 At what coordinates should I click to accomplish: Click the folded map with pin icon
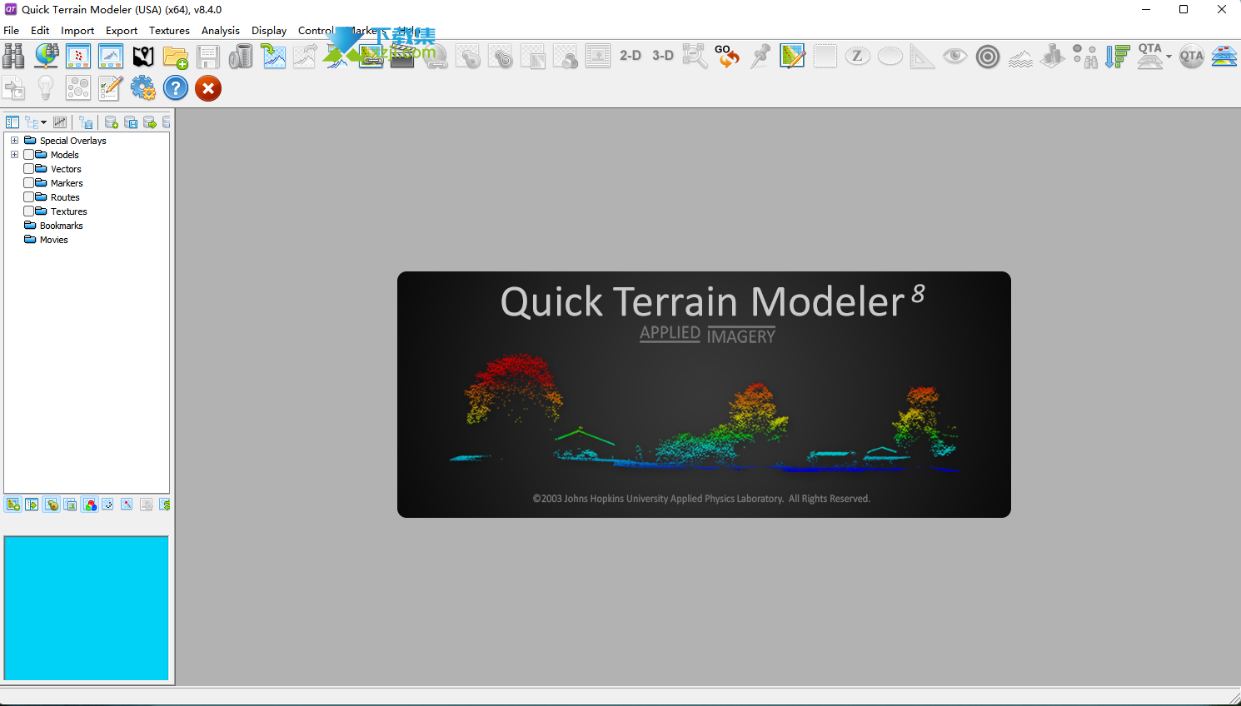(143, 56)
